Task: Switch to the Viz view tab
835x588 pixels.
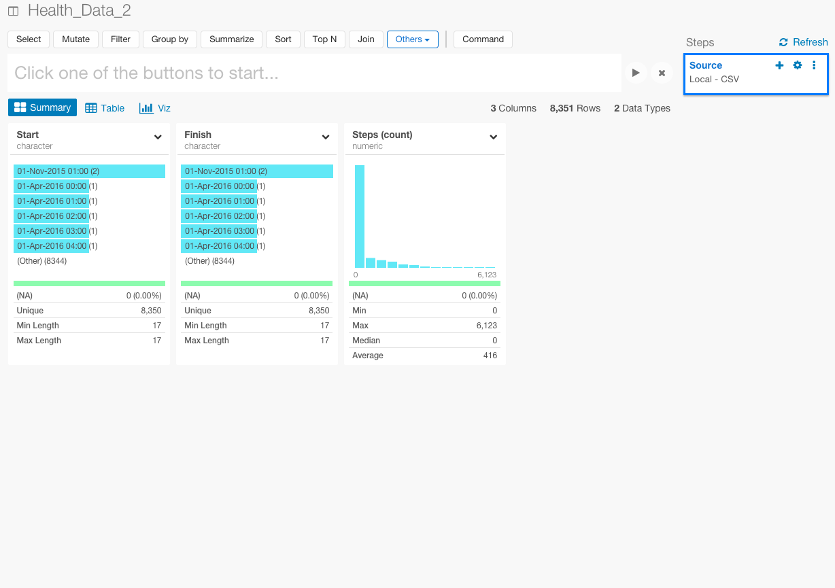Action: [x=155, y=108]
